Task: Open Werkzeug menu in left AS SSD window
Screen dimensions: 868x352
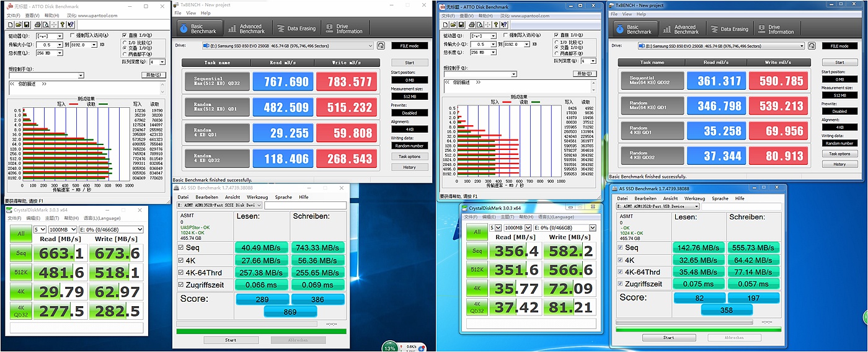Action: click(257, 197)
